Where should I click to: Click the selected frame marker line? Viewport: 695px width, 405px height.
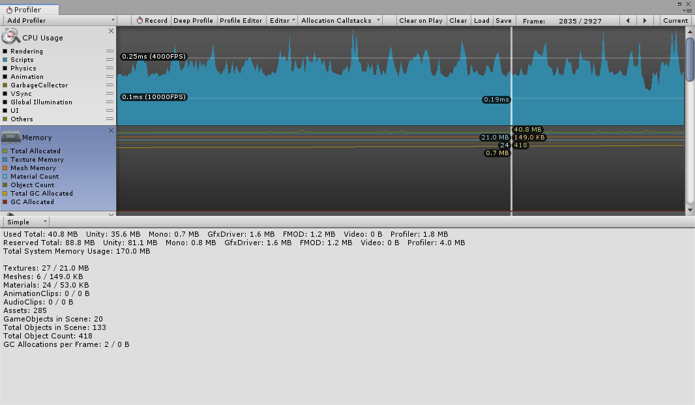[512, 121]
